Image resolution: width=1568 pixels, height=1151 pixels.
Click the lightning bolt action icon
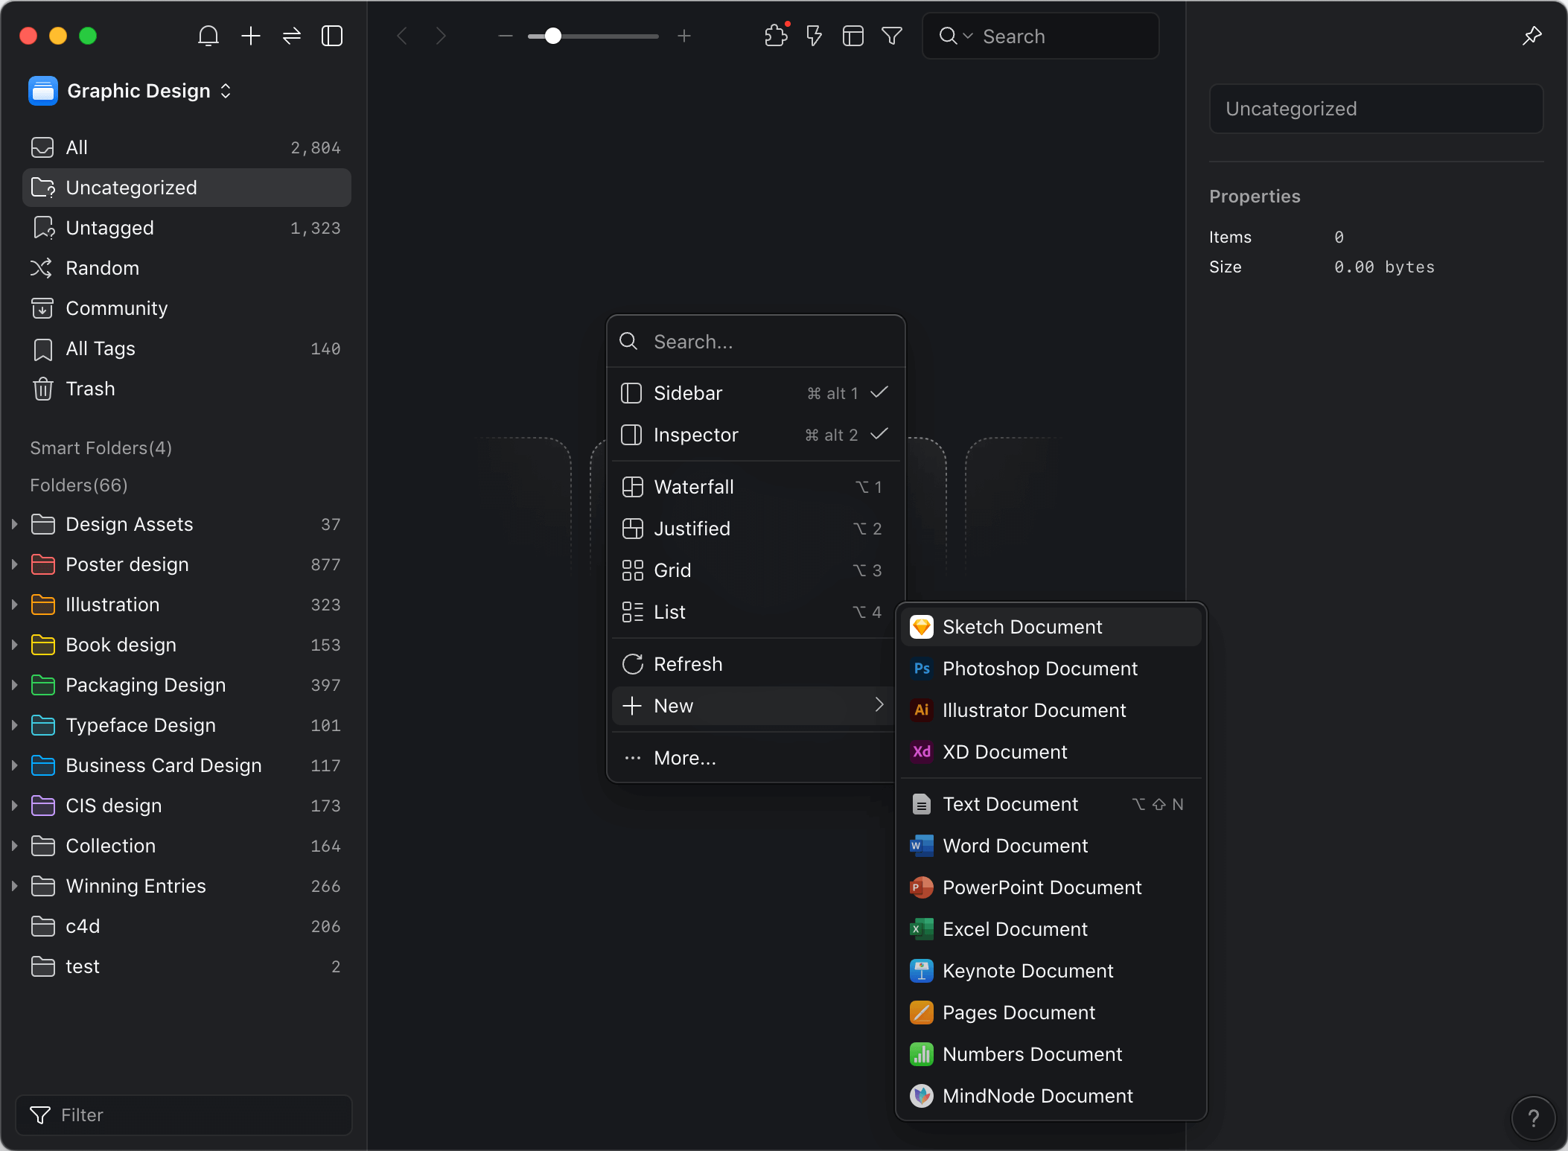coord(814,36)
